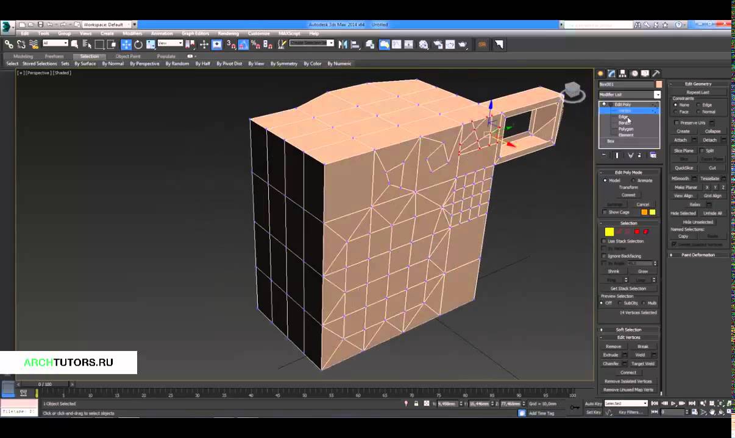Click the Configure Modifier Sets icon
The height and width of the screenshot is (438, 735).
[x=653, y=156]
